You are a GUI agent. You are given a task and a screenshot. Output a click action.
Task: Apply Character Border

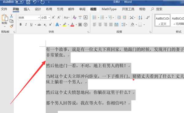pyautogui.click(x=86, y=17)
